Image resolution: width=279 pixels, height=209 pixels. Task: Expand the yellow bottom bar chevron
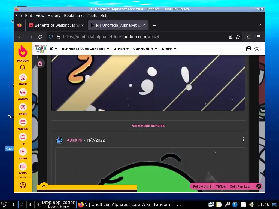tap(44, 186)
